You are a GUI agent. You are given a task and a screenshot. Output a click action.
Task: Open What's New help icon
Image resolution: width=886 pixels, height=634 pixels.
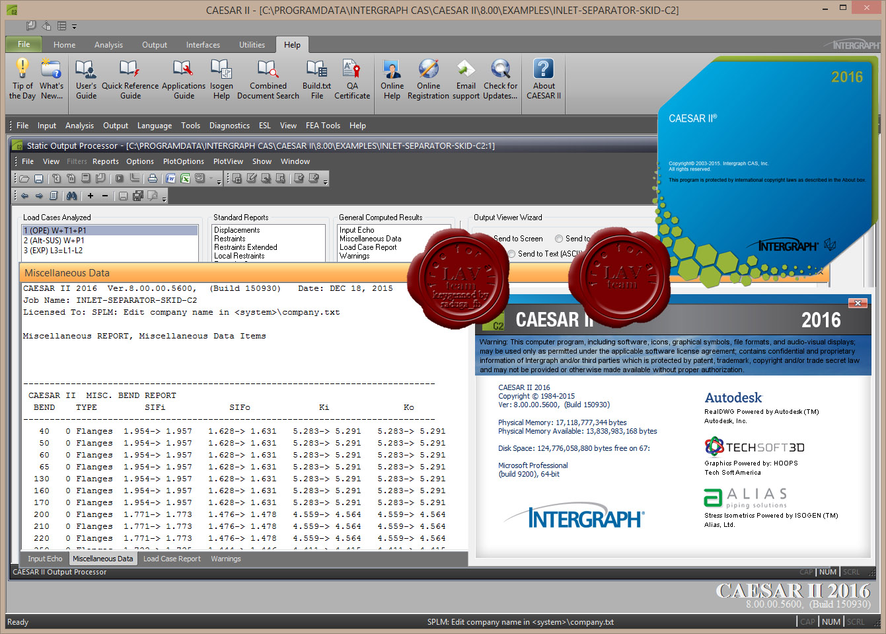click(52, 78)
